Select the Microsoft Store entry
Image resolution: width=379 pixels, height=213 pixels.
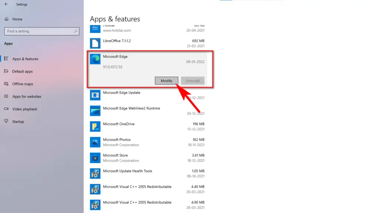(x=147, y=158)
